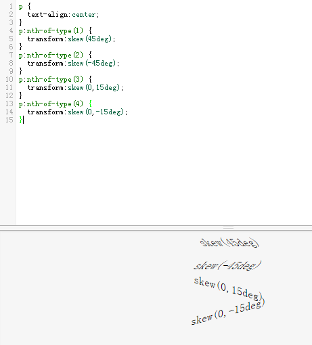Screen dimensions: 312x345
Task: Click line number 4 in the gutter
Action: [x=11, y=30]
